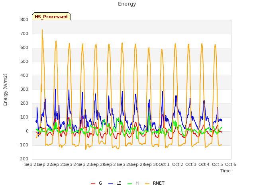The height and width of the screenshot is (191, 255).
Task: Click the Energy chart title
Action: click(x=127, y=4)
